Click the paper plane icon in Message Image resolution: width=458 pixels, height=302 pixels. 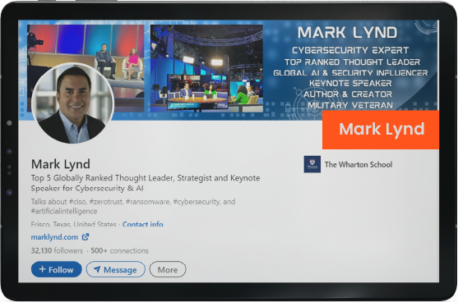click(x=97, y=269)
